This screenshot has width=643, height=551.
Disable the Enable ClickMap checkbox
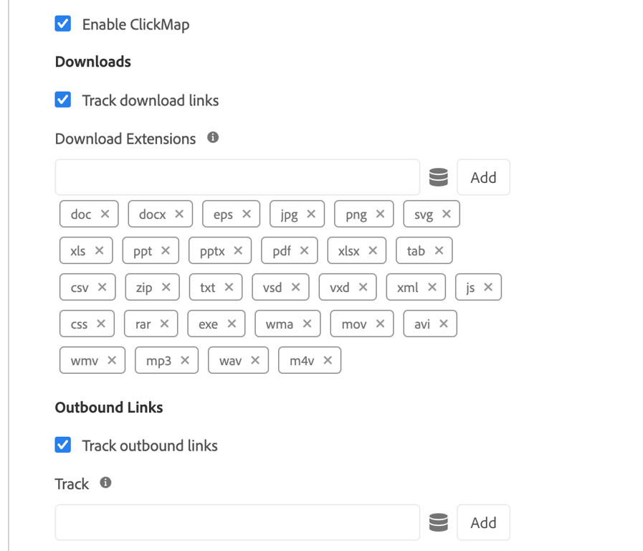click(x=63, y=24)
